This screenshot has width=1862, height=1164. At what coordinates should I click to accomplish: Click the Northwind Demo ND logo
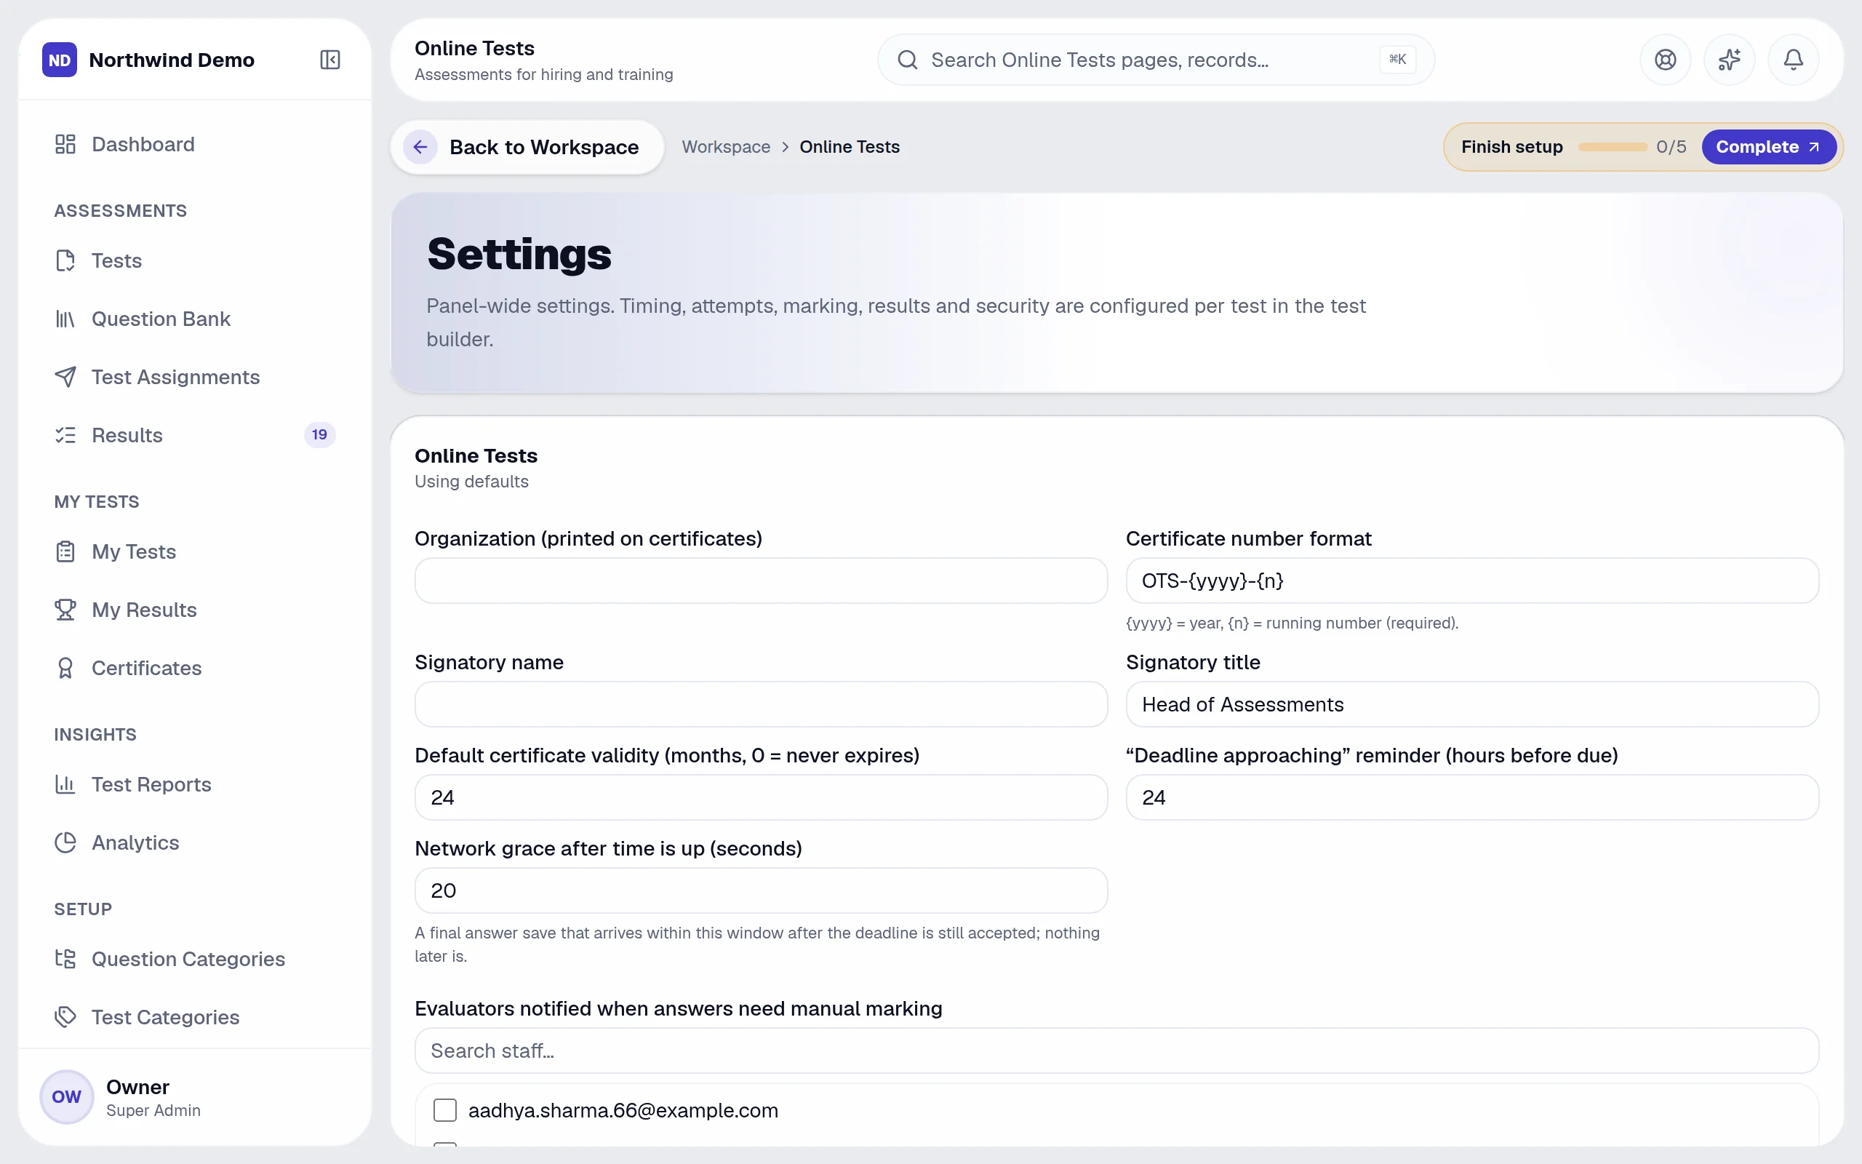59,60
